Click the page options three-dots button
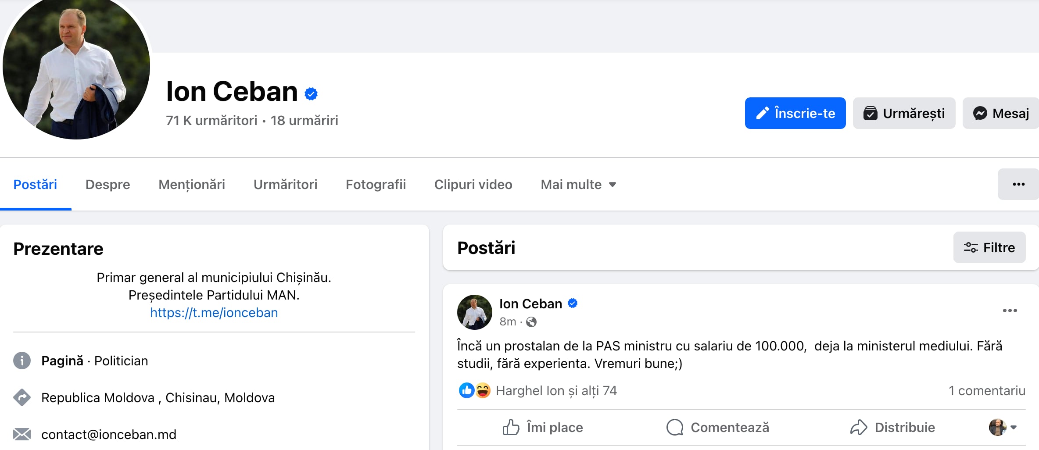The height and width of the screenshot is (450, 1039). coord(1018,184)
